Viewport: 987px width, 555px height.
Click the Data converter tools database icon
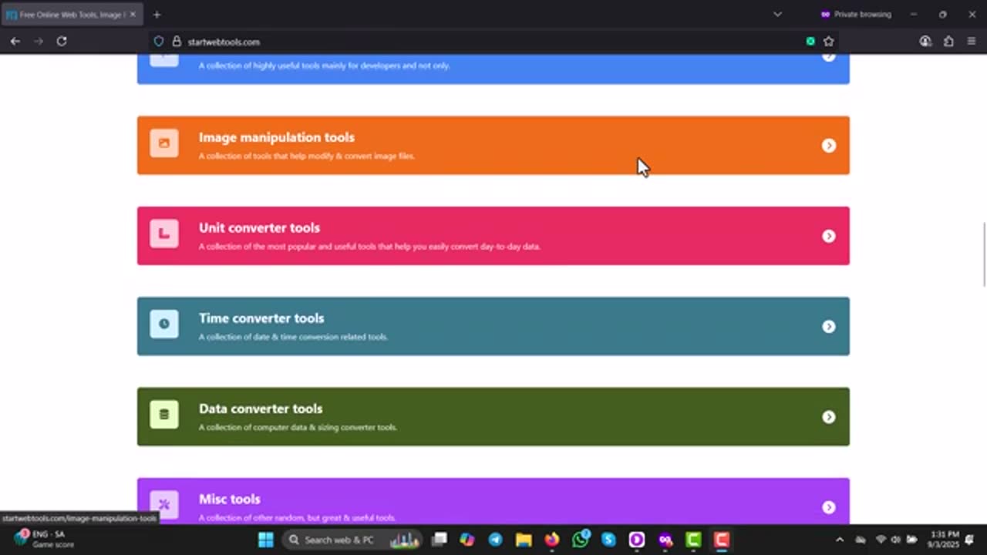164,415
